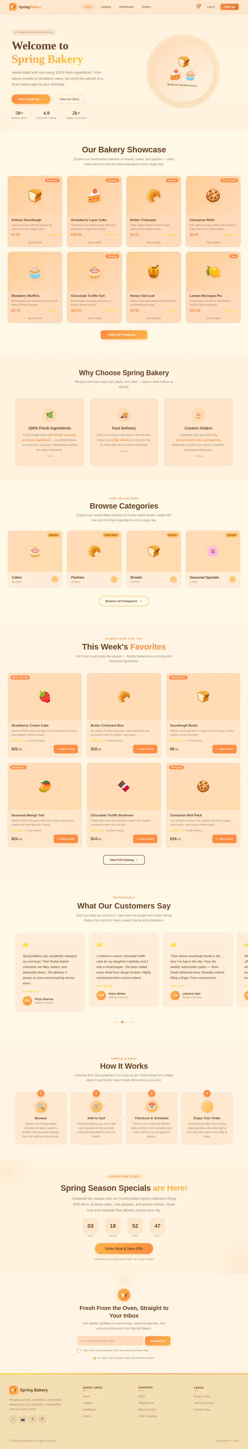Add Strawberry Cream Cake to cart
The image size is (248, 1449).
tap(65, 749)
